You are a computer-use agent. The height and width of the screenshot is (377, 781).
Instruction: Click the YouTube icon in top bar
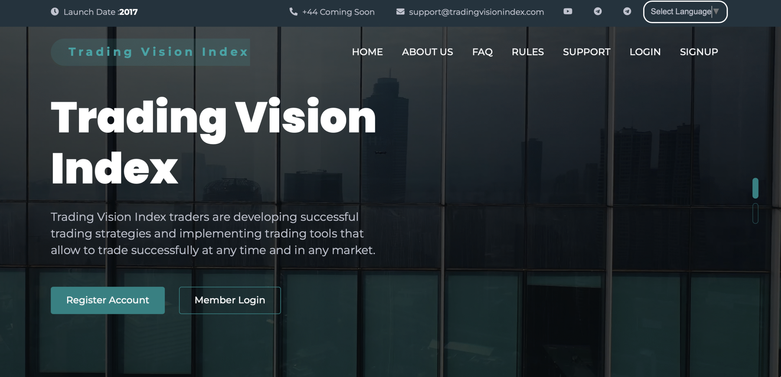click(567, 12)
